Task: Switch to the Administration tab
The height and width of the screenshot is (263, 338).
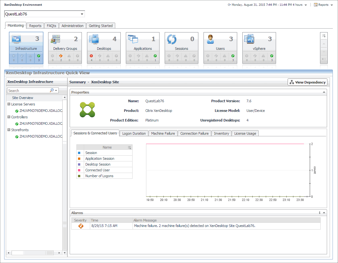Action: (73, 26)
